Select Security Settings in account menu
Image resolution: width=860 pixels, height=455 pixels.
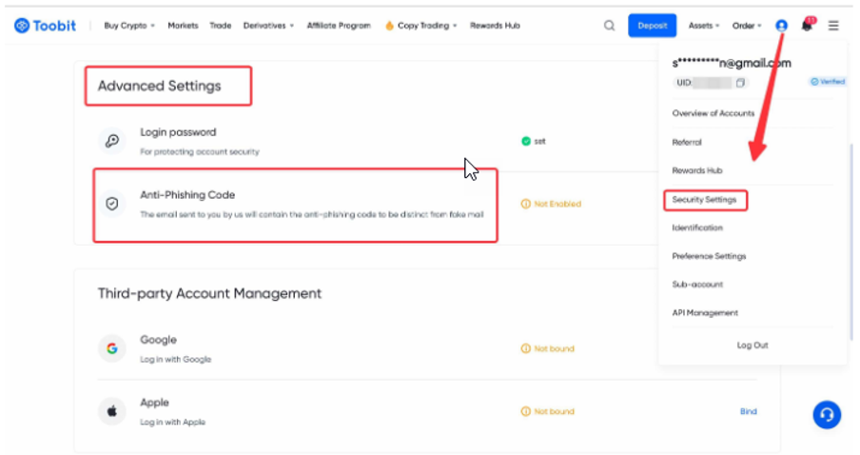[x=704, y=200]
